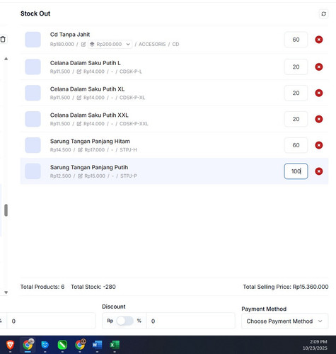
Task: Toggle the discount between Rp and percent
Action: coord(124,321)
